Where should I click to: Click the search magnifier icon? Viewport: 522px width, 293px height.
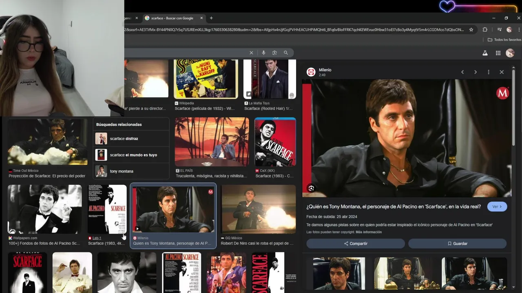pos(286,53)
